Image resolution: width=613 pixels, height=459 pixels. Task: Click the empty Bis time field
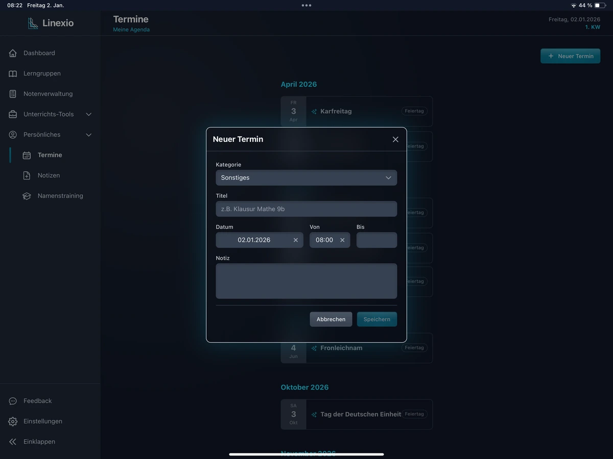tap(376, 240)
